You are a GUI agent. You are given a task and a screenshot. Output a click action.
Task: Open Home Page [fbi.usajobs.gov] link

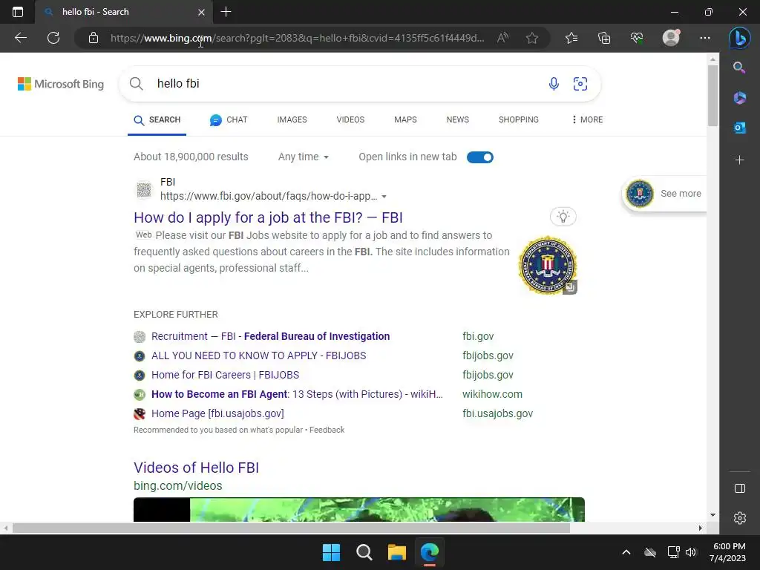217,414
